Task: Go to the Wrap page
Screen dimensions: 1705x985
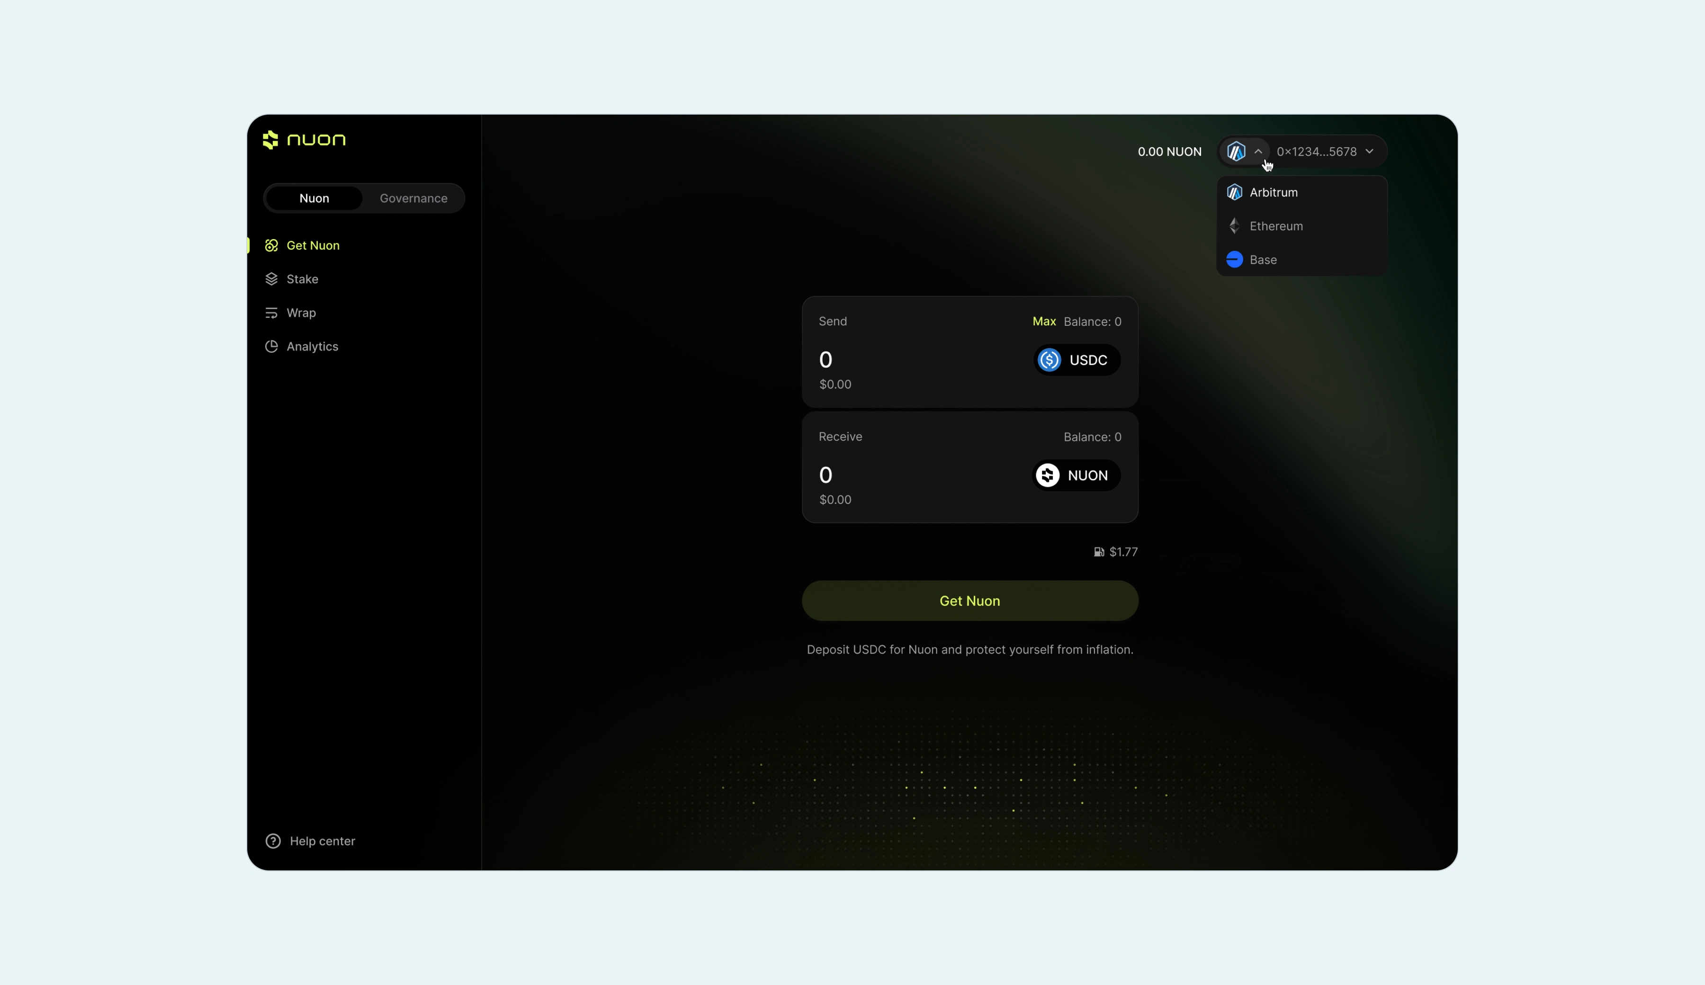Action: click(x=290, y=313)
